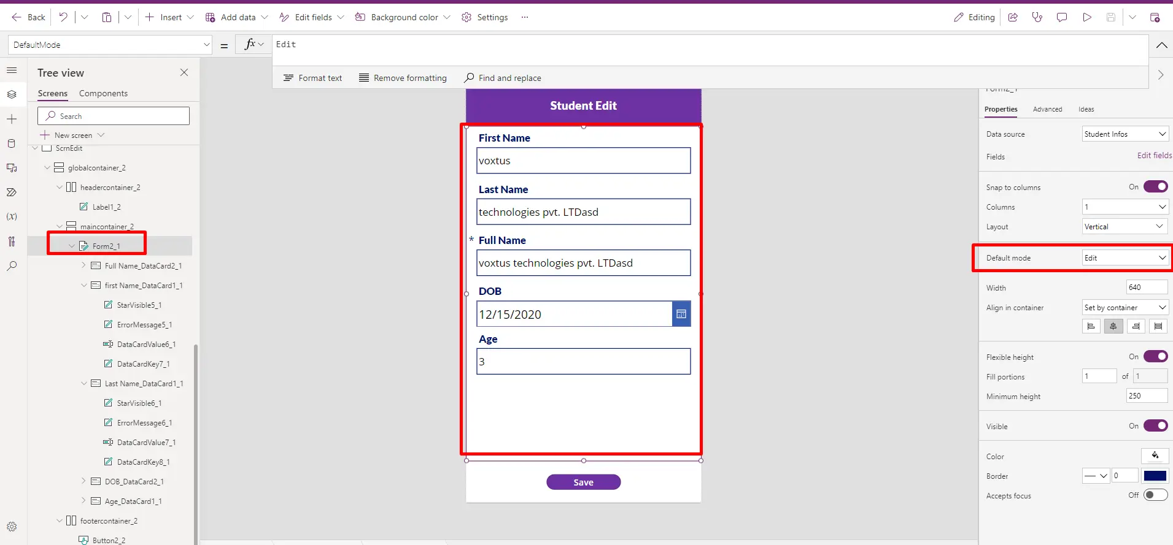Open the Tree view layers icon
1173x545 pixels.
pyautogui.click(x=12, y=94)
